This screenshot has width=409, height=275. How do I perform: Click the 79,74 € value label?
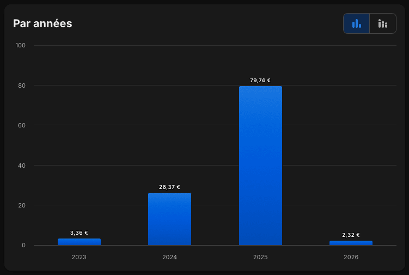pyautogui.click(x=260, y=81)
